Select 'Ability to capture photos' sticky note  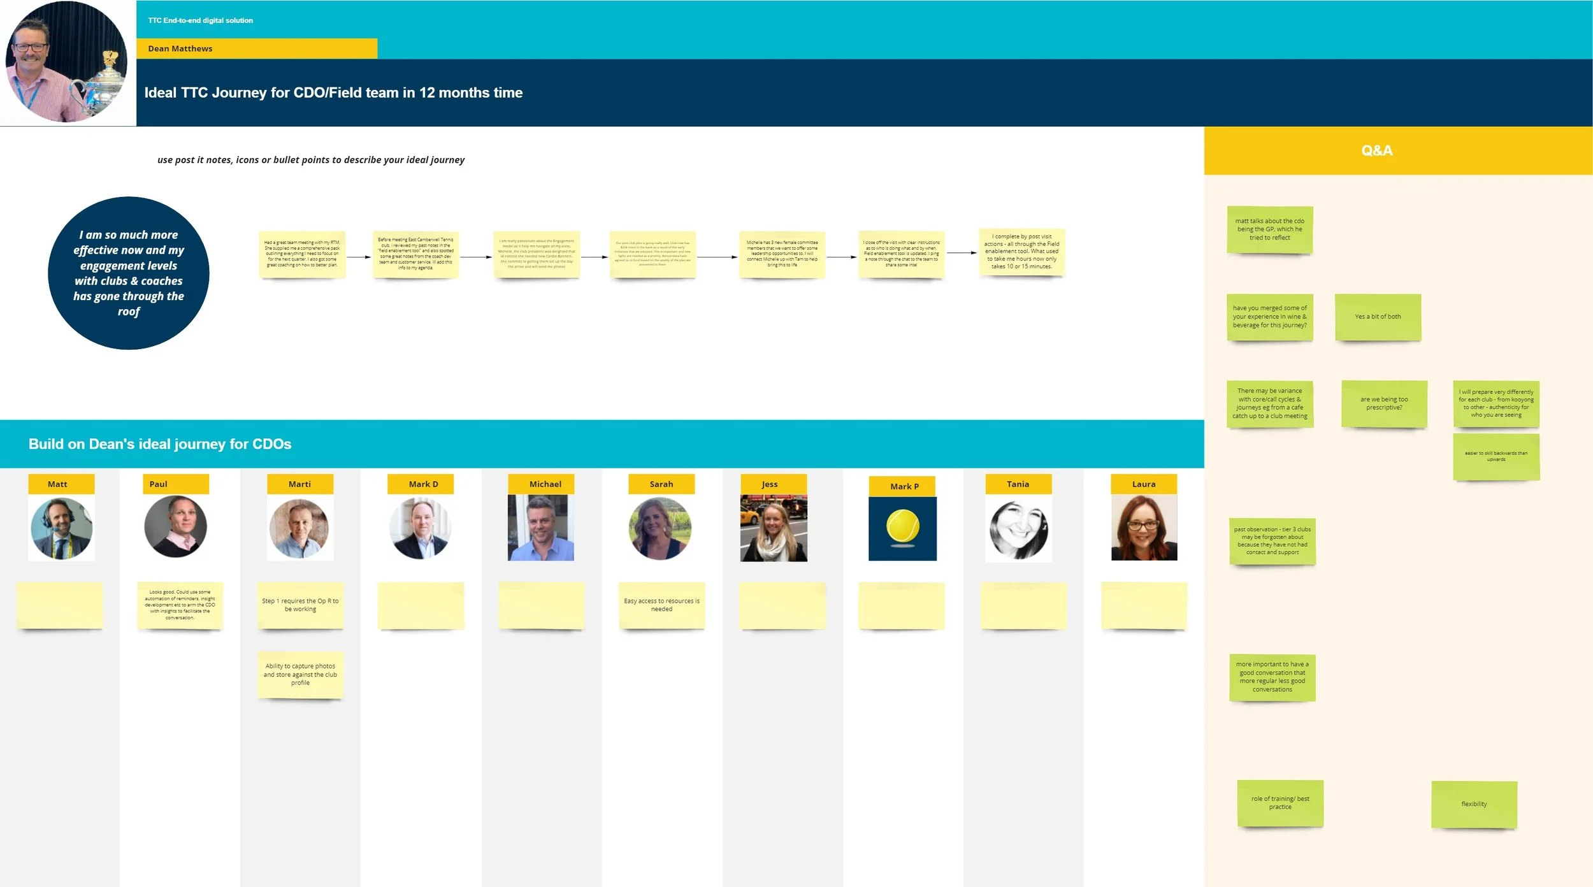(300, 674)
